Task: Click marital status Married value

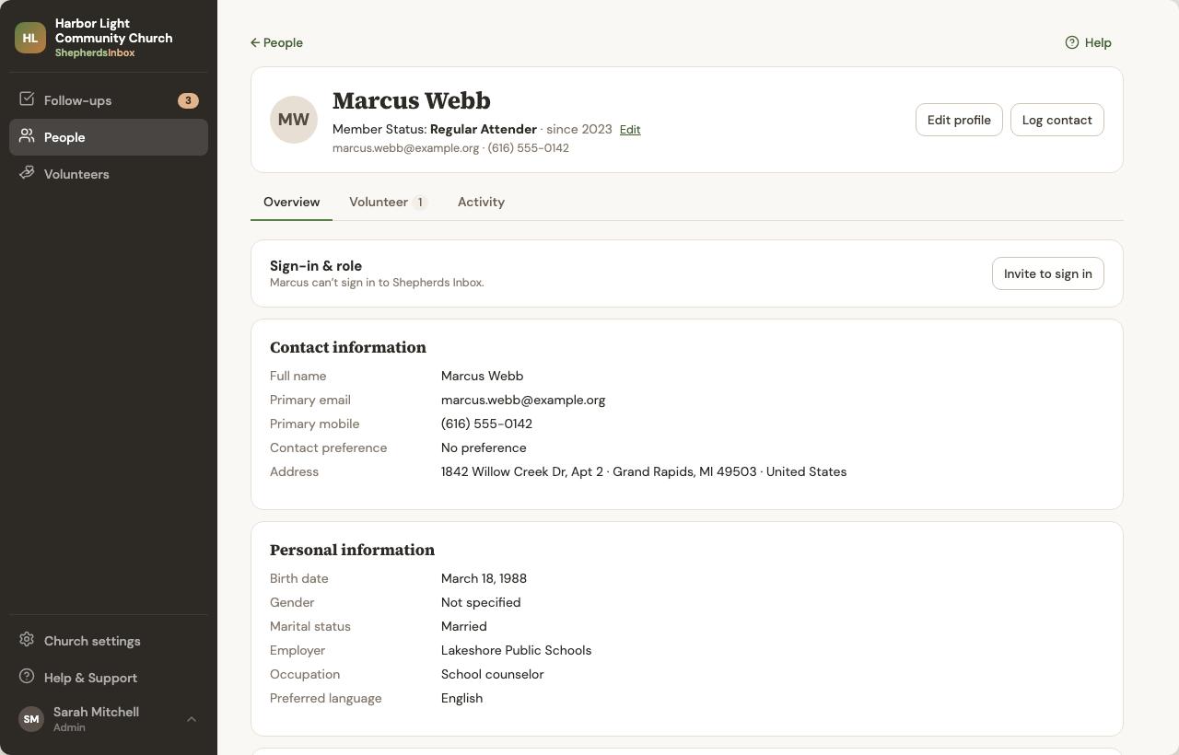Action: (463, 626)
